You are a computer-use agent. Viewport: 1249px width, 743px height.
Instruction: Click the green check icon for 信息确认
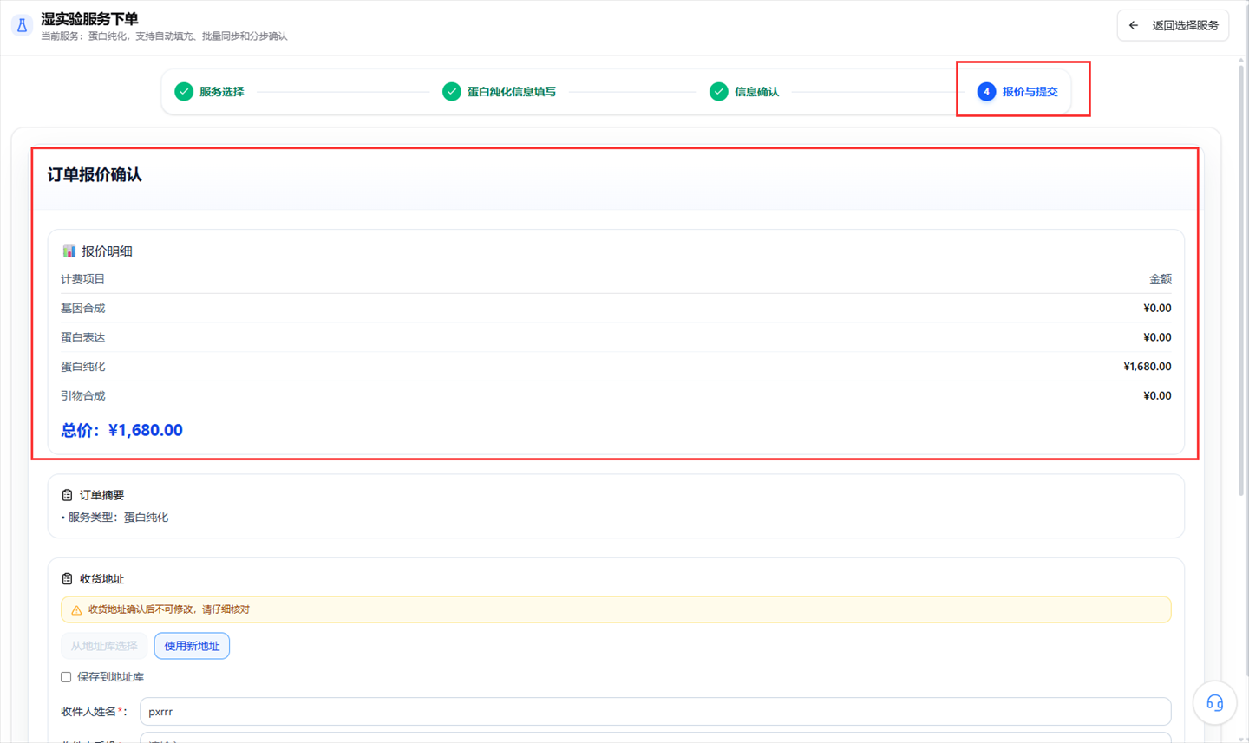pyautogui.click(x=718, y=92)
